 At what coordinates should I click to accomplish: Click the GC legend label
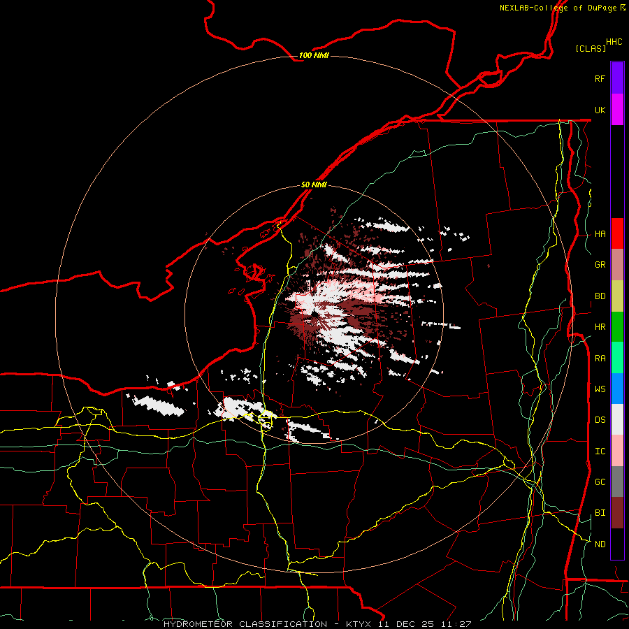coord(600,482)
